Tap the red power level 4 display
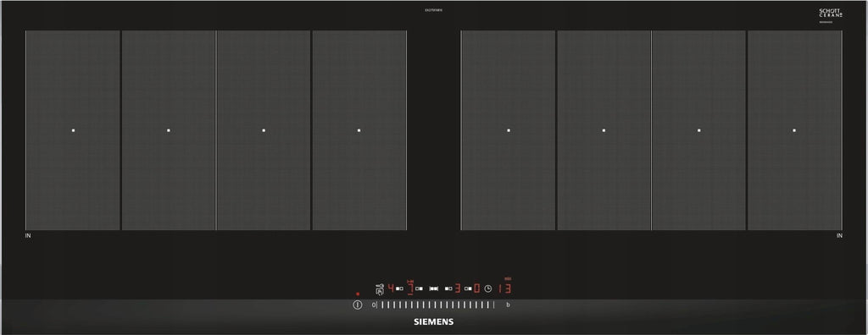This screenshot has height=335, width=868. (x=391, y=288)
